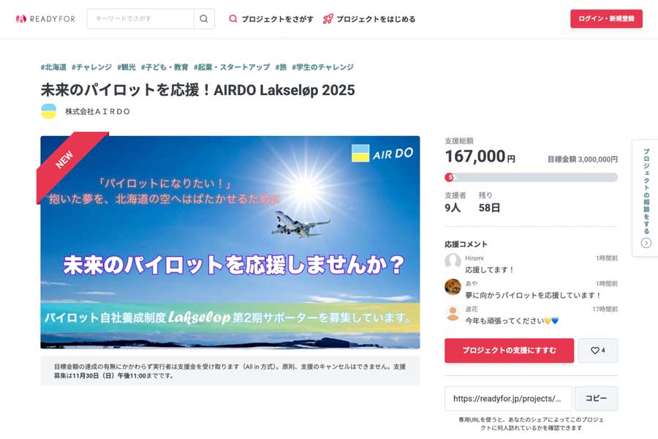Click the search magnifier button

[204, 19]
